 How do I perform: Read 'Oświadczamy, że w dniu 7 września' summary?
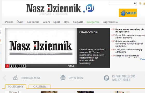click(x=92, y=56)
